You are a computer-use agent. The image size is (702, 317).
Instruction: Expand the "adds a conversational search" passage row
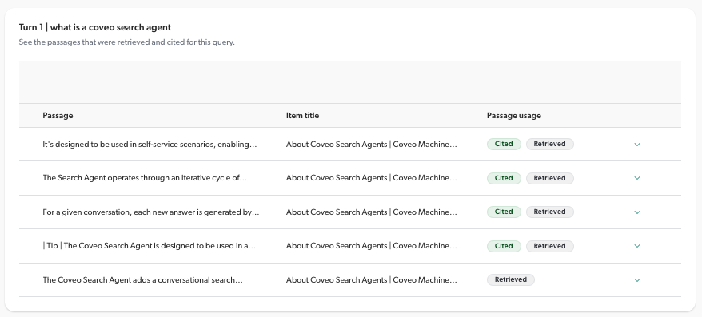pyautogui.click(x=637, y=280)
